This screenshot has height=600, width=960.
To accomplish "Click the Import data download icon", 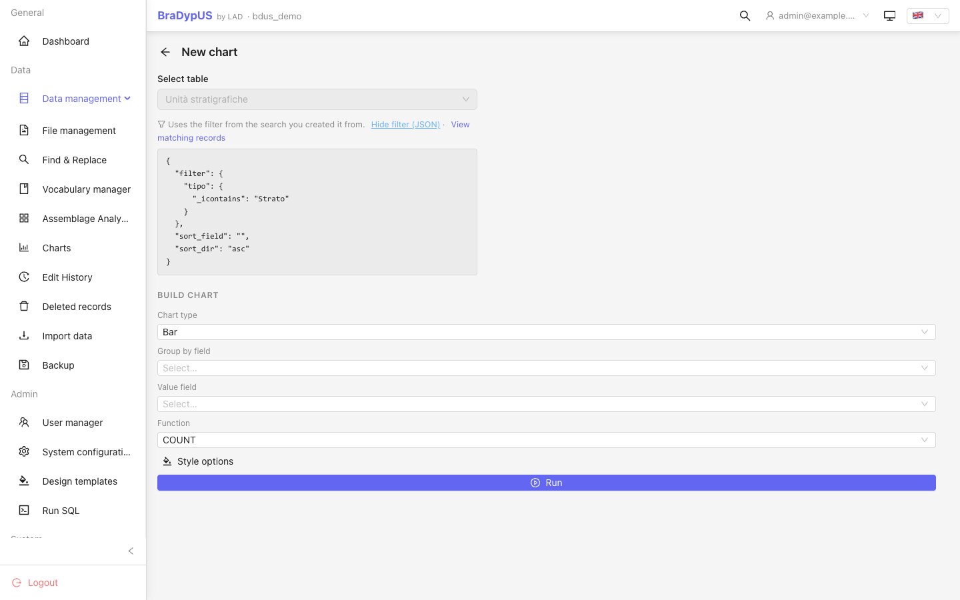I will pos(24,336).
